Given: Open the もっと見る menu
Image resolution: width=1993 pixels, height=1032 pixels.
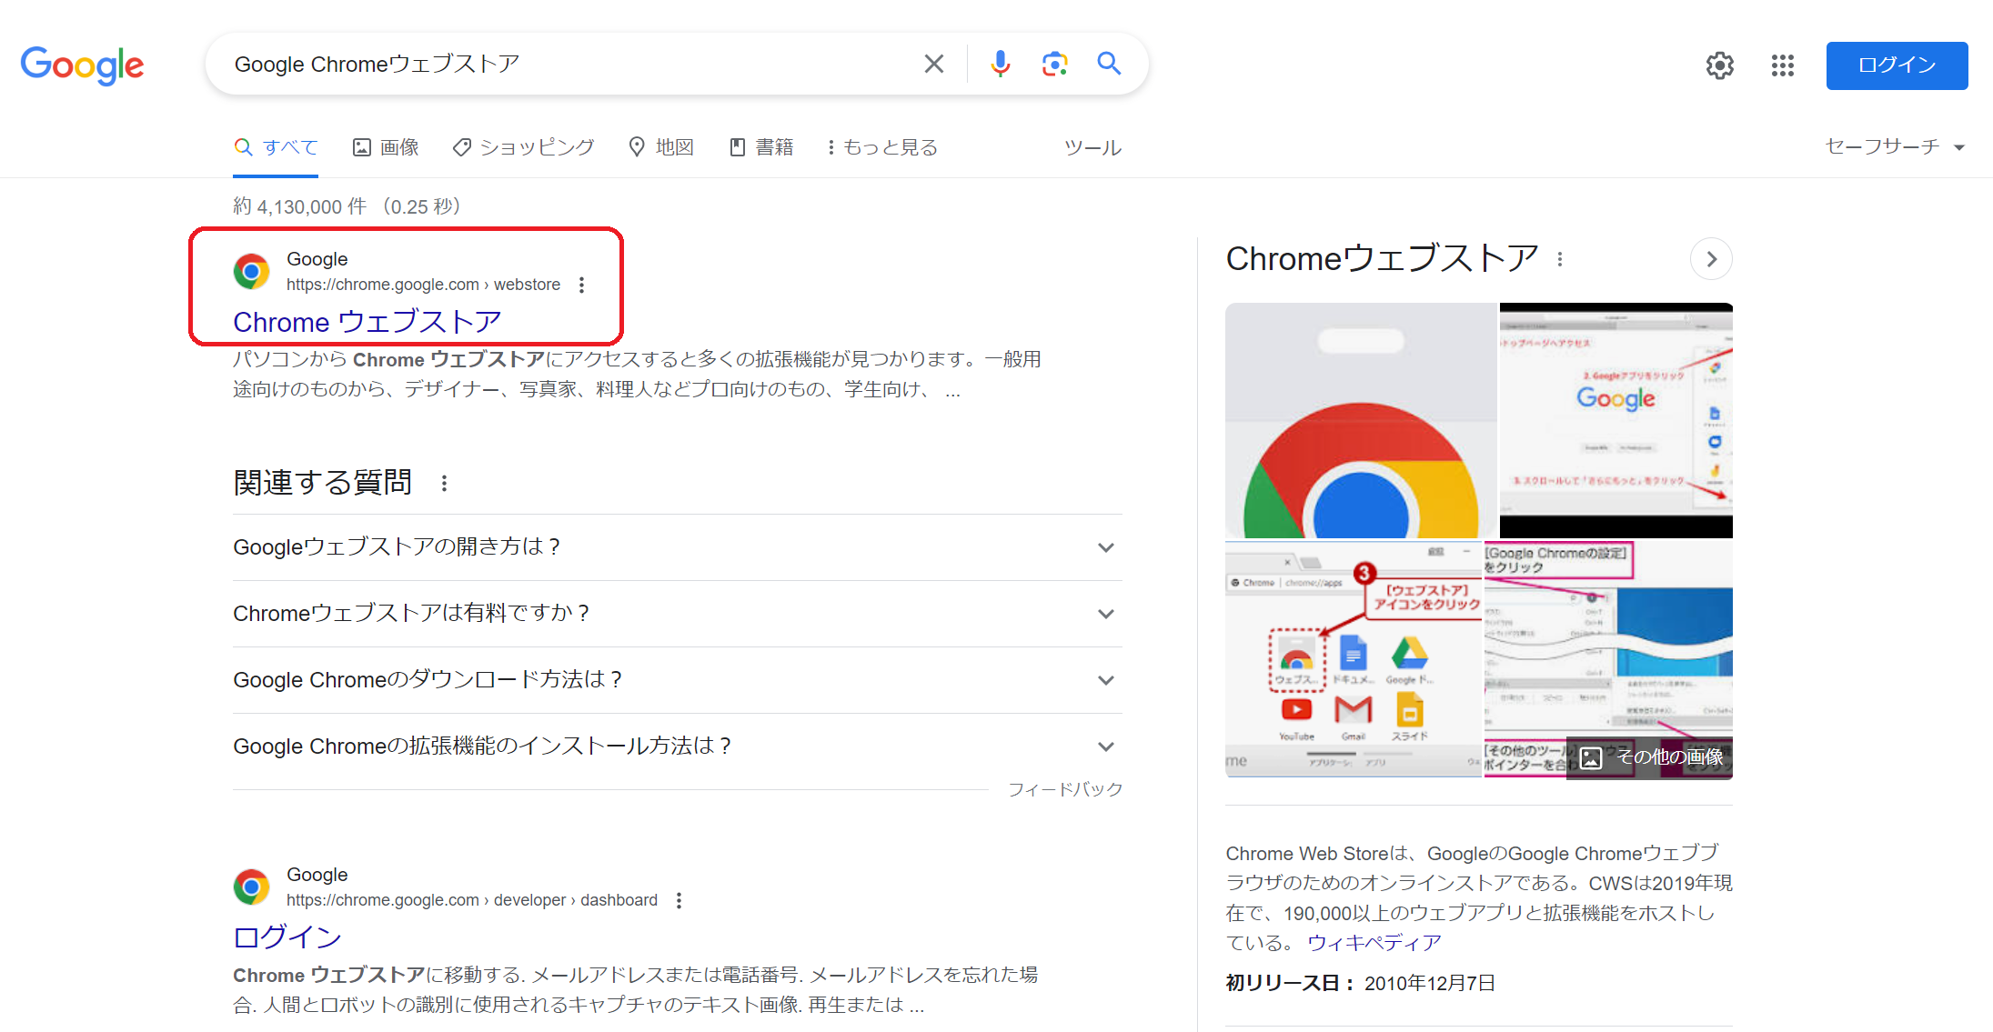Looking at the screenshot, I should [881, 147].
